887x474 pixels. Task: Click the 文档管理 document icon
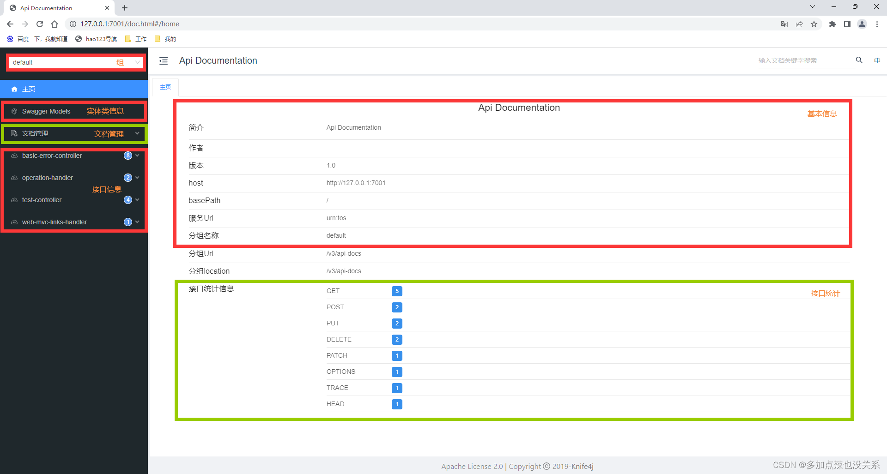click(x=14, y=133)
